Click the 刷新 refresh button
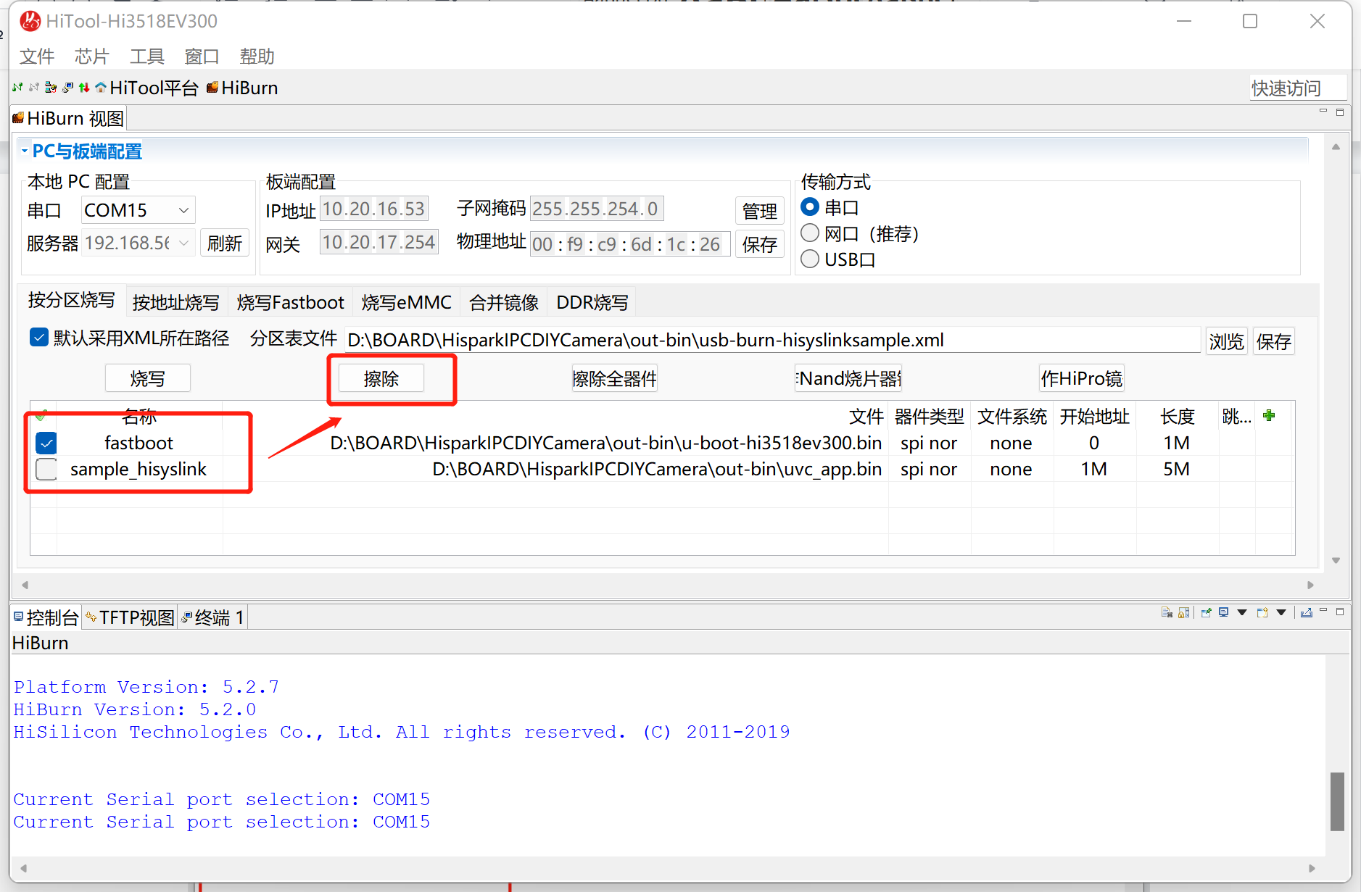Screen dimensions: 1361x892 pyautogui.click(x=225, y=243)
